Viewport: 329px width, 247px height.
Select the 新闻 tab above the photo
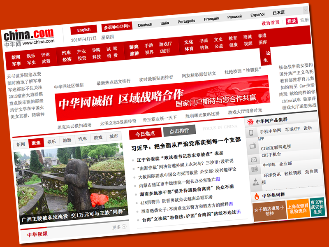pos(21,144)
